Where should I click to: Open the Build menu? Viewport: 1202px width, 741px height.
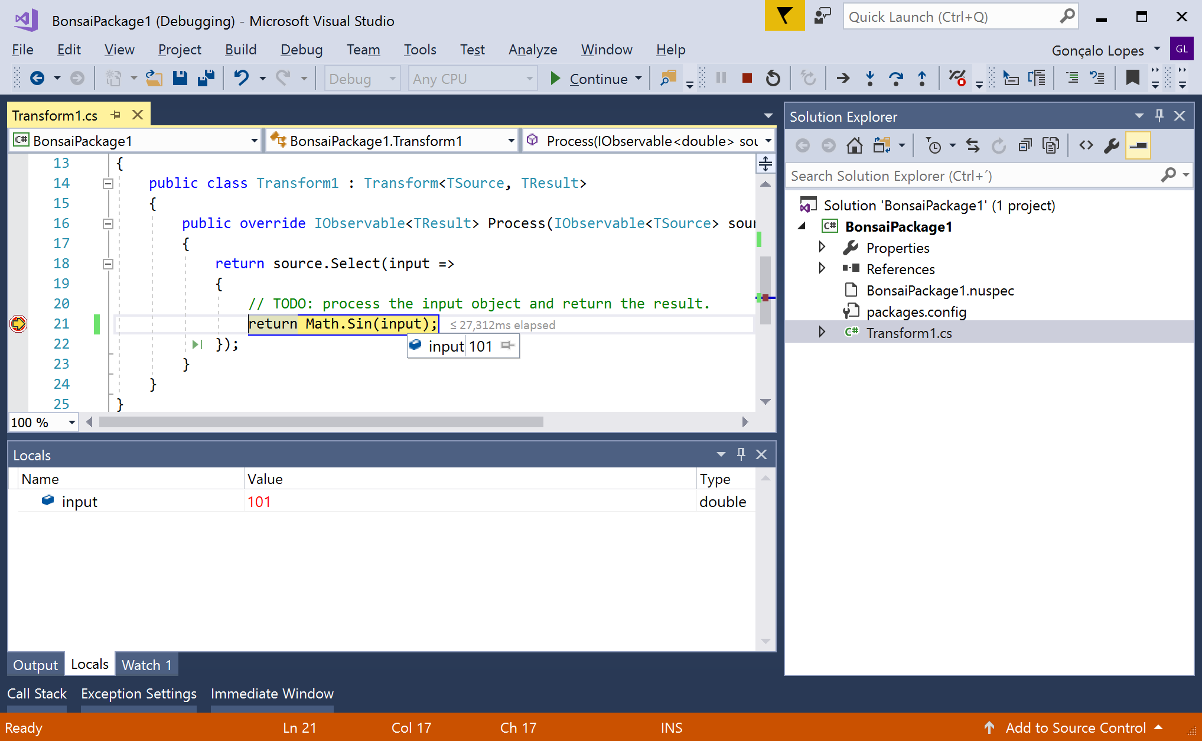pos(240,50)
